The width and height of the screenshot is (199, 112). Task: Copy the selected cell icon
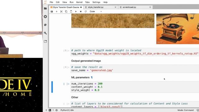(x=66, y=12)
